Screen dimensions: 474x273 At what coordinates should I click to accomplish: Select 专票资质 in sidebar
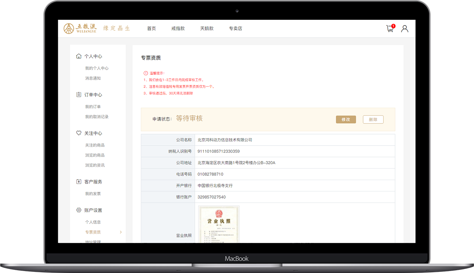[93, 232]
